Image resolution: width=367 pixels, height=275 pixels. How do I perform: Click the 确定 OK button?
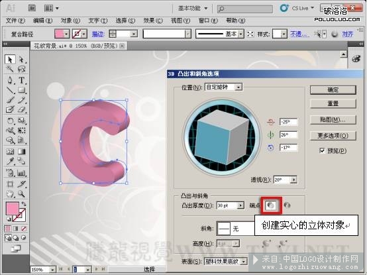click(x=333, y=90)
